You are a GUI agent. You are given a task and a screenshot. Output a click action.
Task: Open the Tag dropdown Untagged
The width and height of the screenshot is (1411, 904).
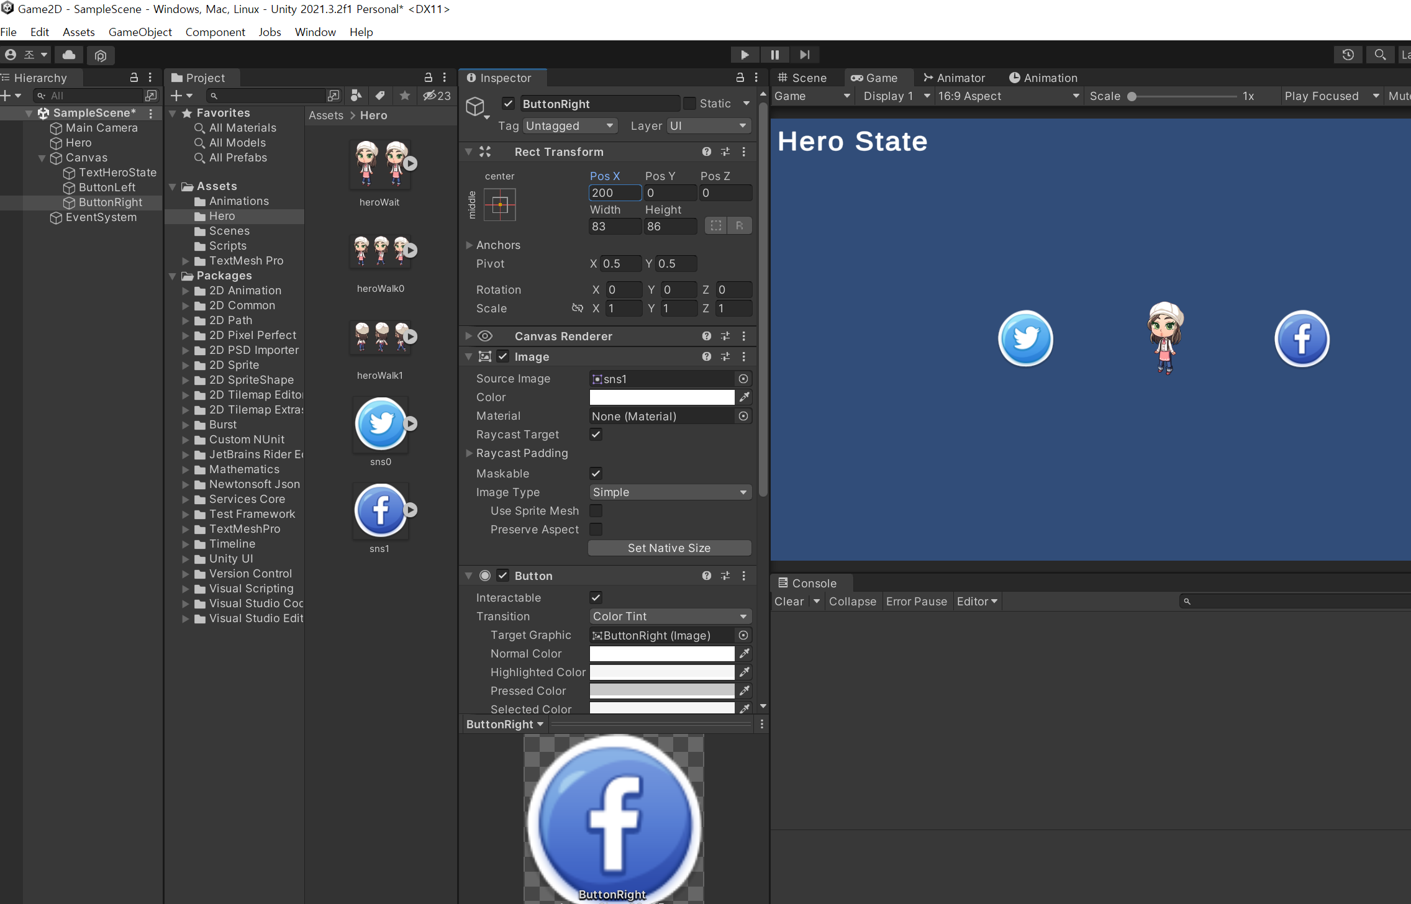tap(570, 126)
